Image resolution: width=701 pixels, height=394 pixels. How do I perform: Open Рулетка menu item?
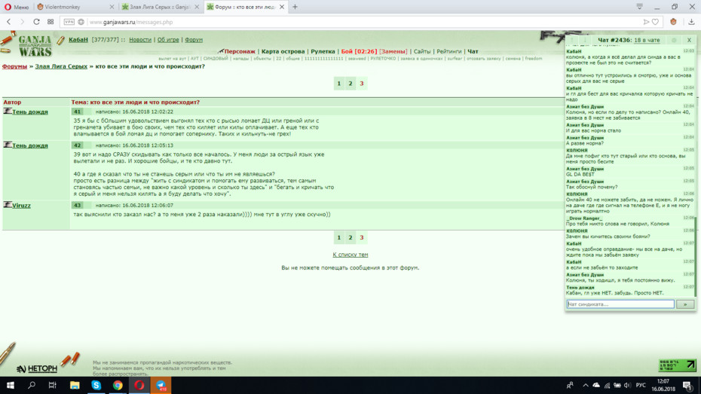click(323, 51)
